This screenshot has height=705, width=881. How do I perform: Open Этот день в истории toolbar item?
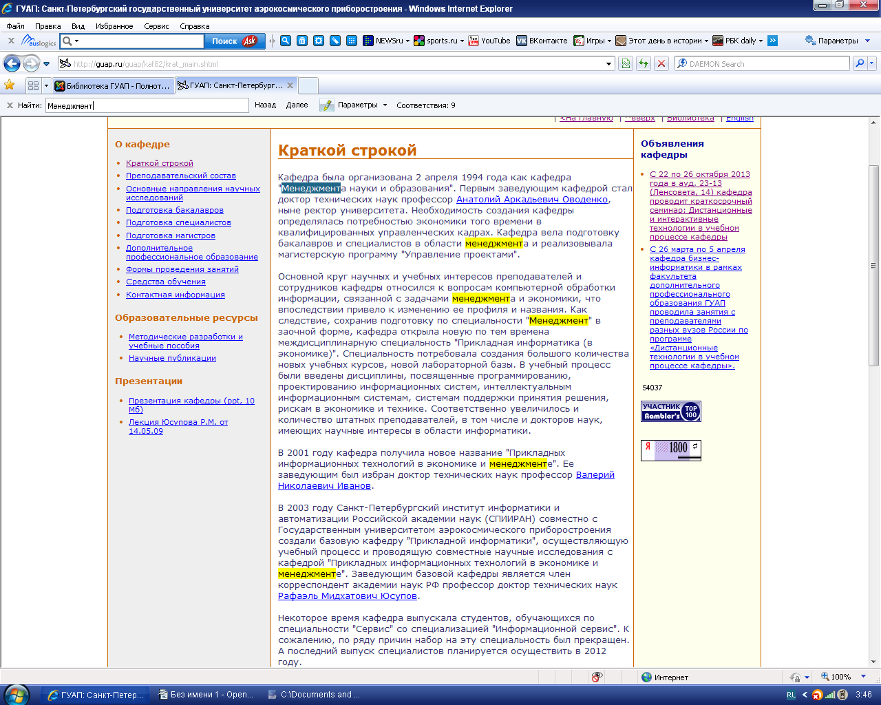pyautogui.click(x=661, y=41)
